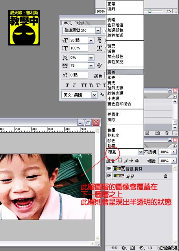This screenshot has height=251, width=179.
Task: Click the font size icon
Action: [65, 40]
